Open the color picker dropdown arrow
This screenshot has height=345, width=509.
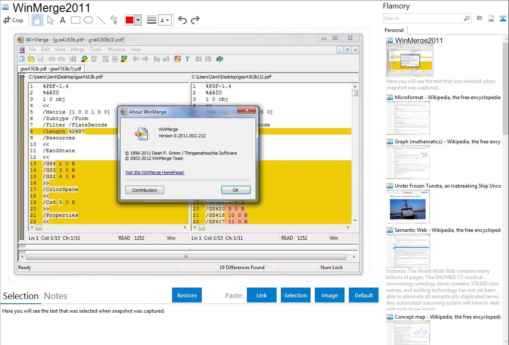pos(138,20)
